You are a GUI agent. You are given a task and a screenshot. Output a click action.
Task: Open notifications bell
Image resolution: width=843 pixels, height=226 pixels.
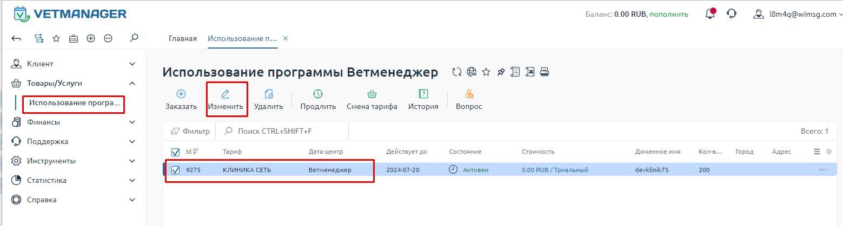[x=711, y=14]
